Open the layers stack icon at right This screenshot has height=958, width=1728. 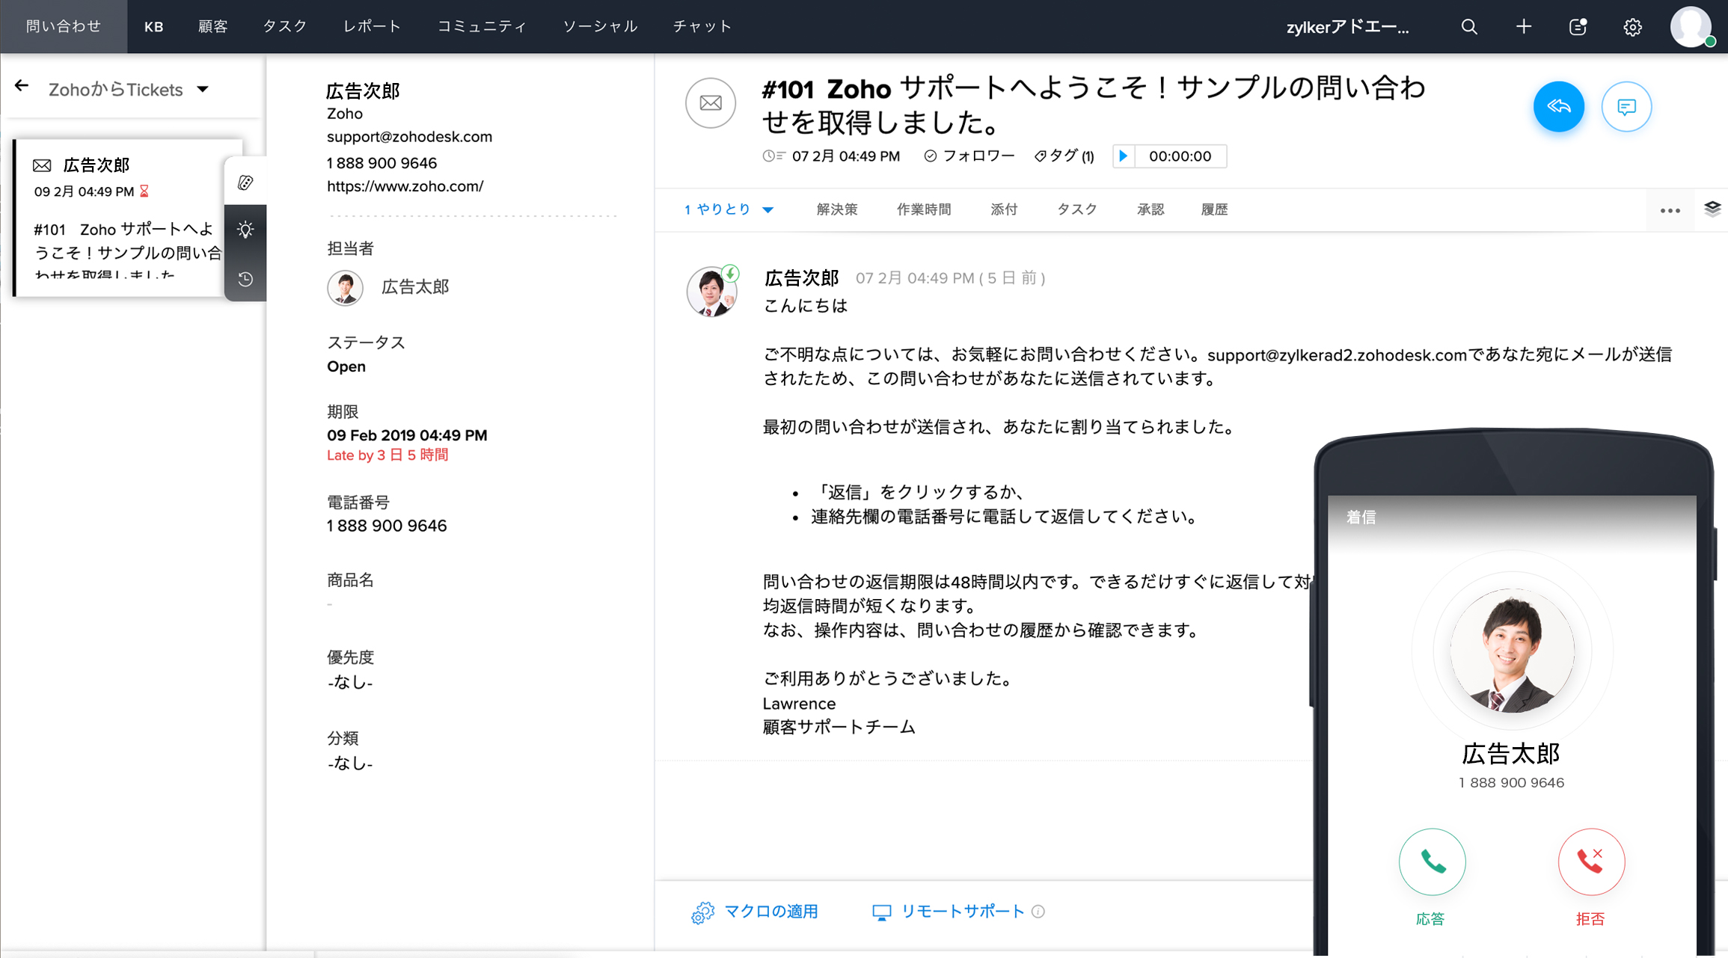(x=1712, y=209)
